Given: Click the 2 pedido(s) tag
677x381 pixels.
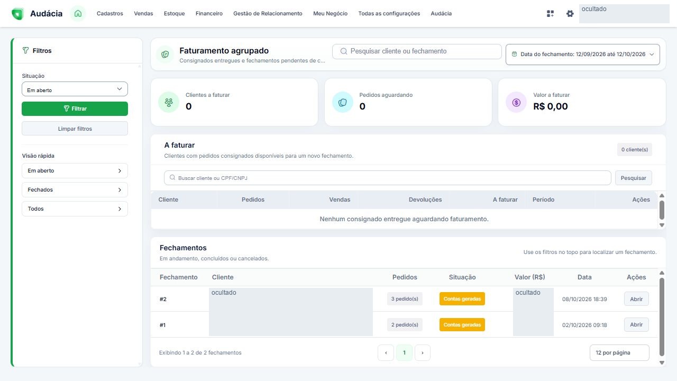Looking at the screenshot, I should click(405, 324).
